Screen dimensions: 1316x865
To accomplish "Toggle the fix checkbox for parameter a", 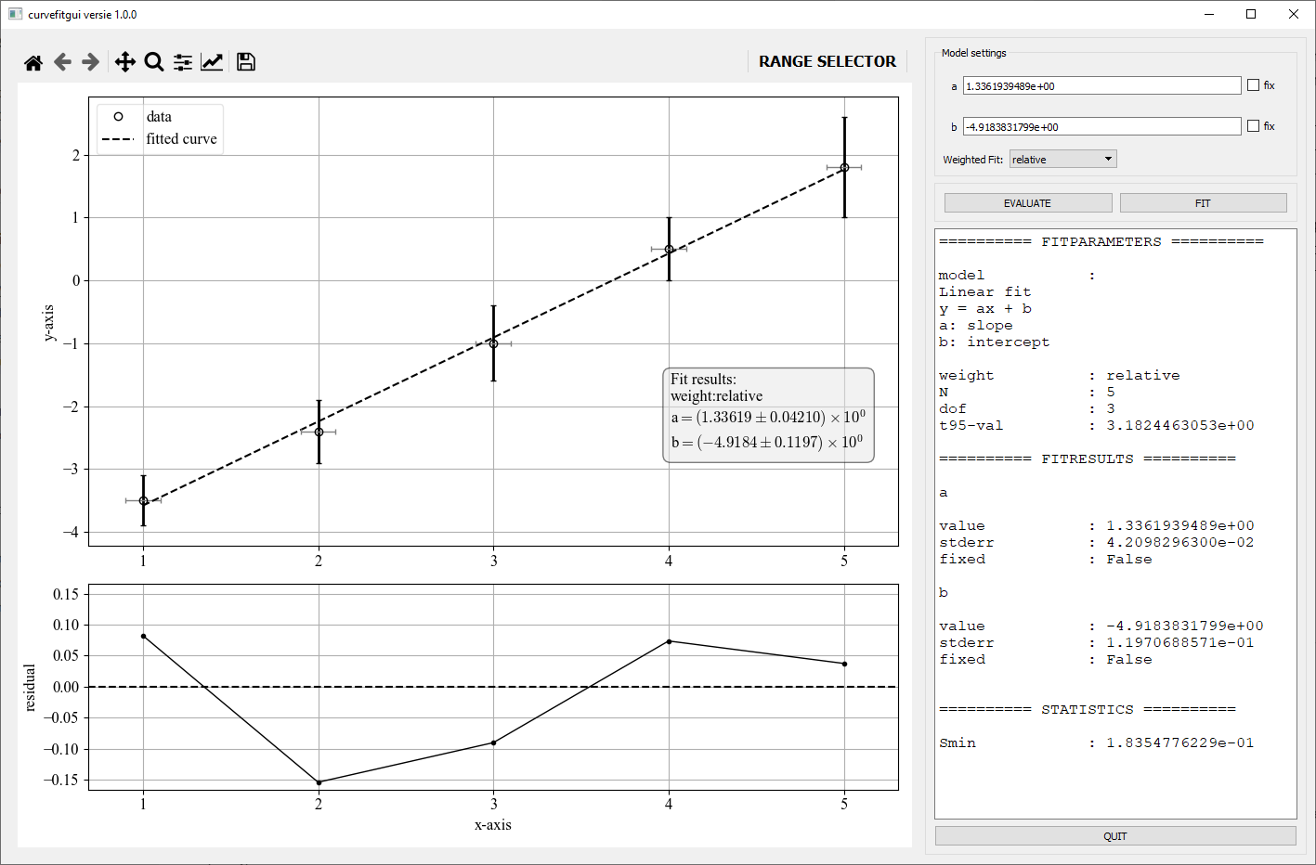I will coord(1253,85).
